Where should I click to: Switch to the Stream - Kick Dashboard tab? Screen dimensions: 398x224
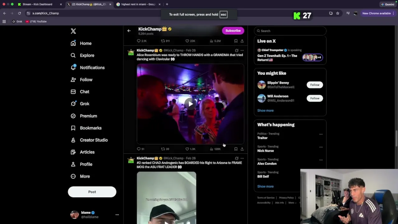(37, 4)
